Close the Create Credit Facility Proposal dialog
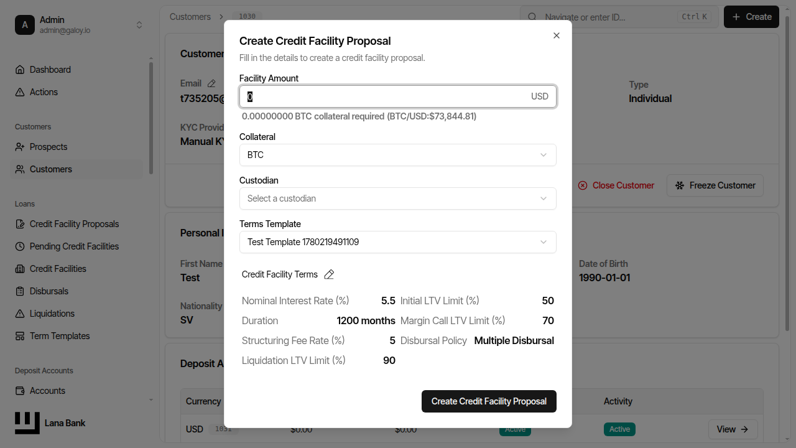 pos(557,35)
